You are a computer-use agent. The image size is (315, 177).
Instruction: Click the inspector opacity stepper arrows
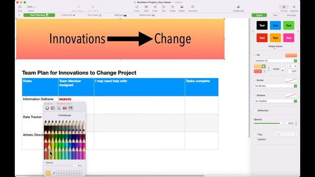click(x=296, y=123)
